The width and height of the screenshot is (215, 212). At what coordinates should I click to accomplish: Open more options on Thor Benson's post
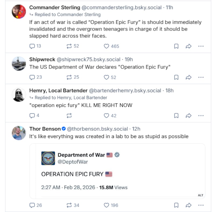(x=201, y=205)
